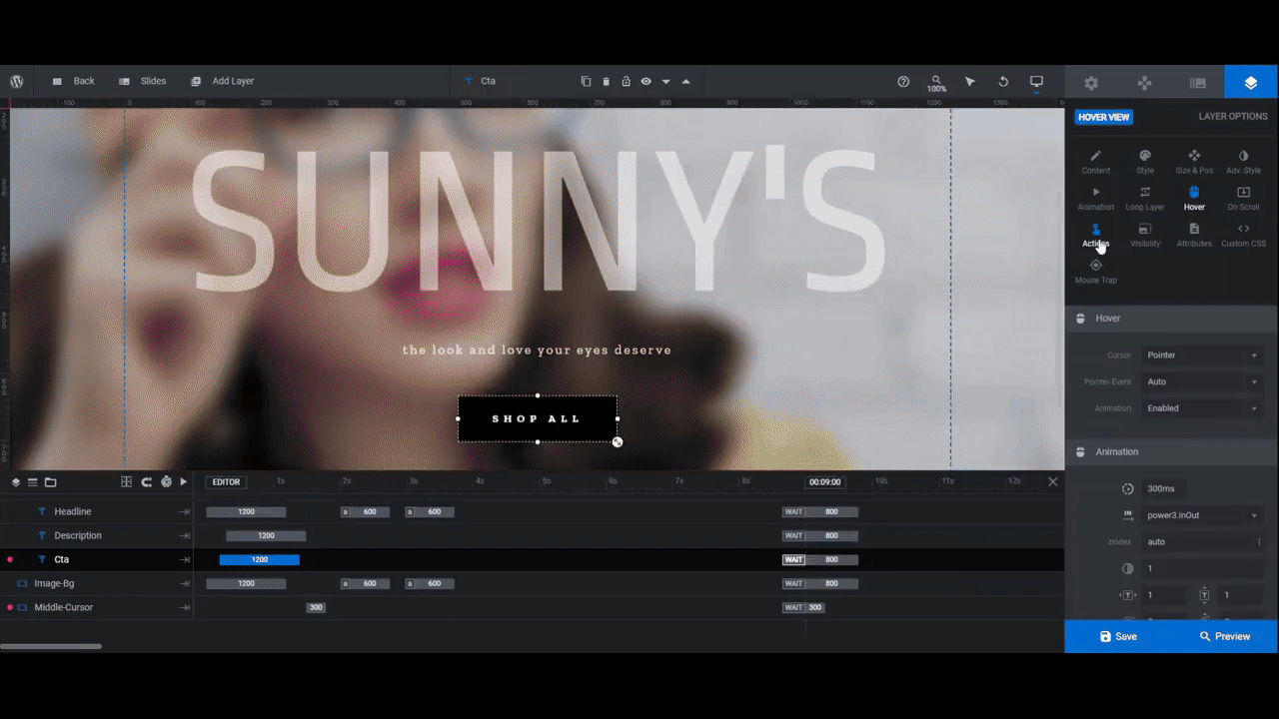This screenshot has width=1279, height=719.
Task: Open the Hover layer options
Action: coord(1194,199)
